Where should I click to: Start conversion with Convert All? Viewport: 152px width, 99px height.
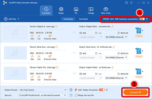[136, 92]
